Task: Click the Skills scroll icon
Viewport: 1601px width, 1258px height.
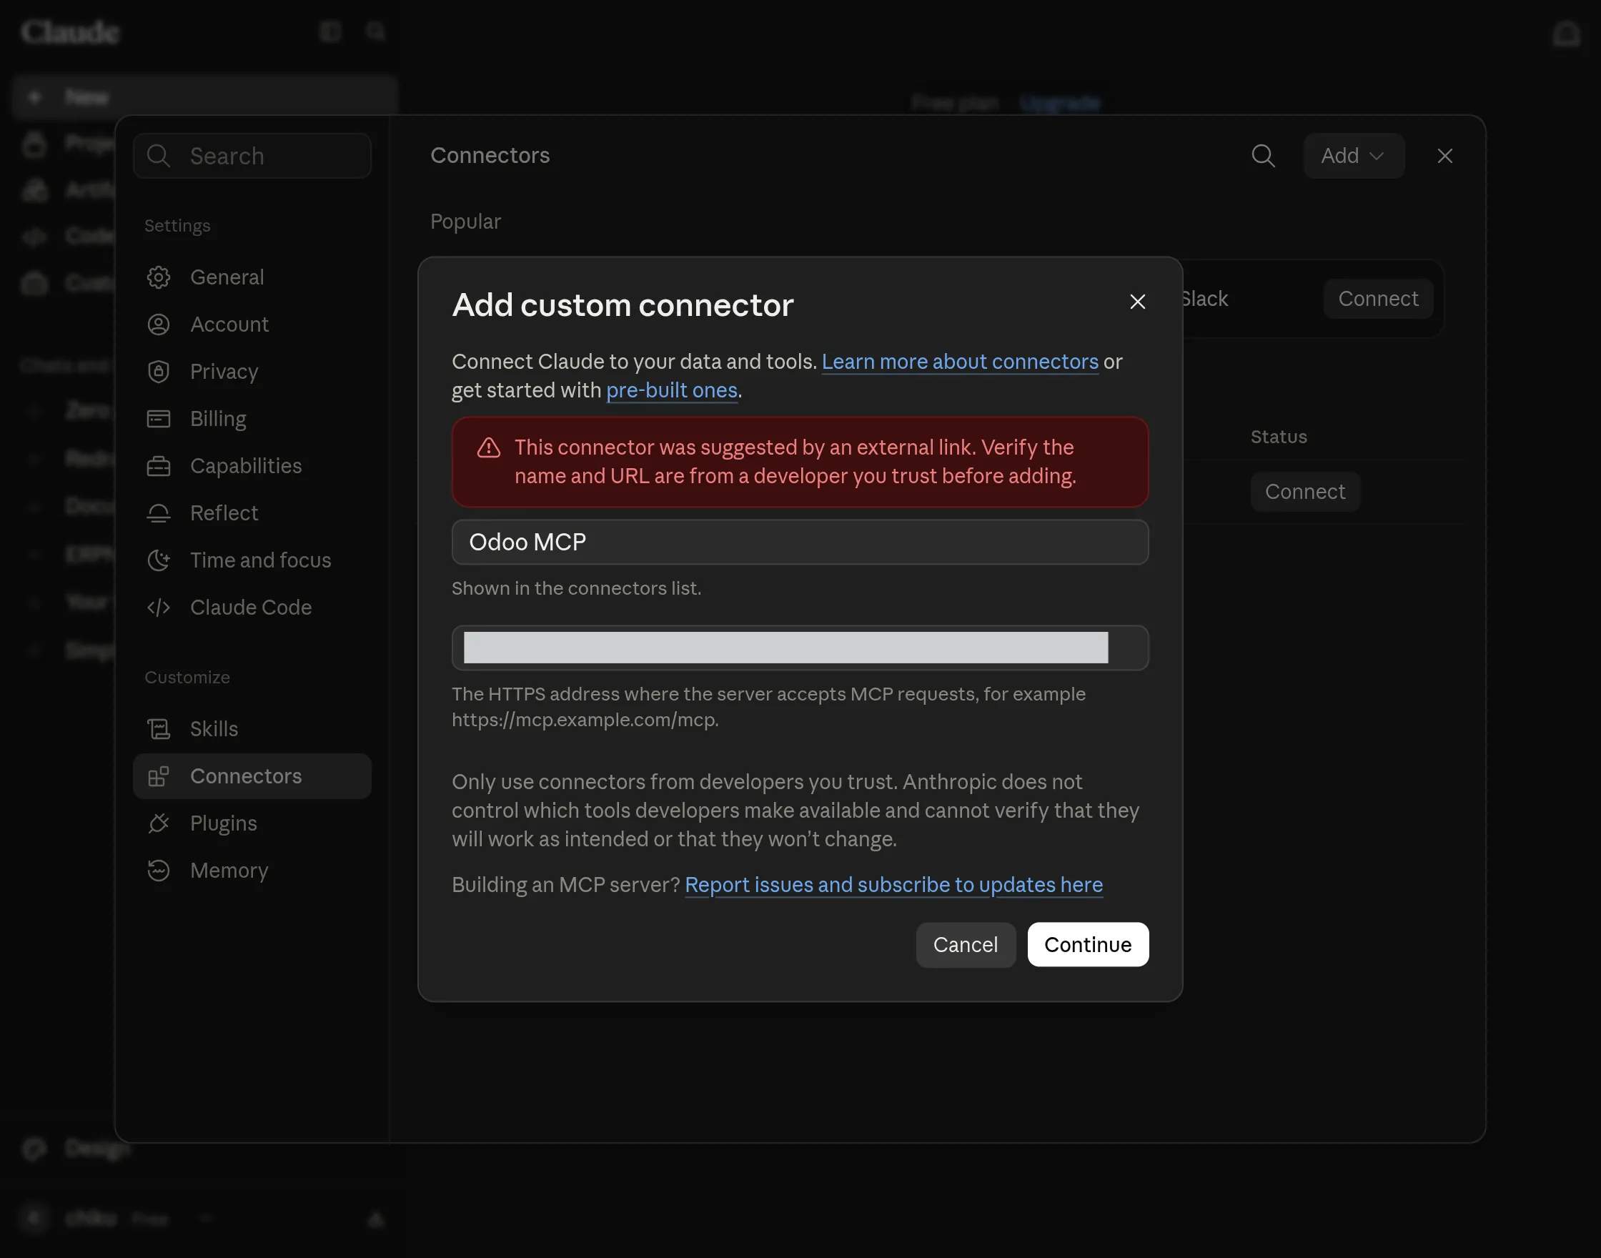Action: pos(159,728)
